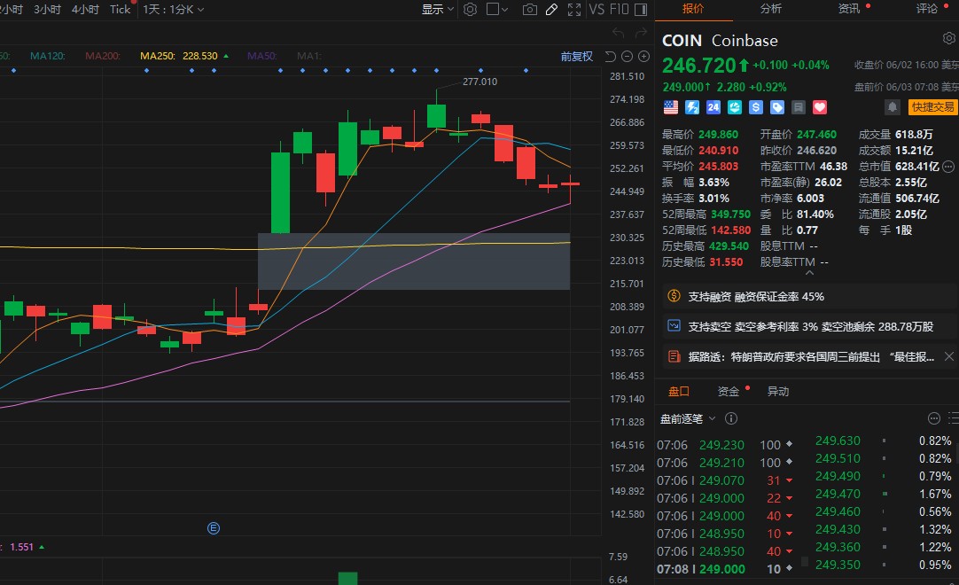Open chart settings gear icon
Image resolution: width=959 pixels, height=585 pixels.
471,10
